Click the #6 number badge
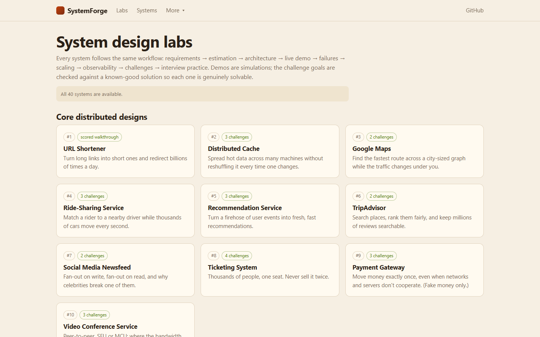Image resolution: width=540 pixels, height=337 pixels. [x=358, y=196]
